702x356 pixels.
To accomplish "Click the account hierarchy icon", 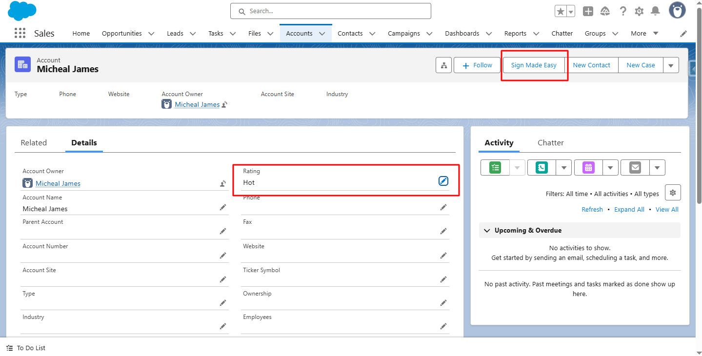I will tap(443, 65).
